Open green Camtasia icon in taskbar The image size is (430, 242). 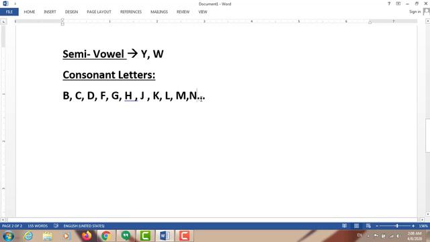[145, 236]
